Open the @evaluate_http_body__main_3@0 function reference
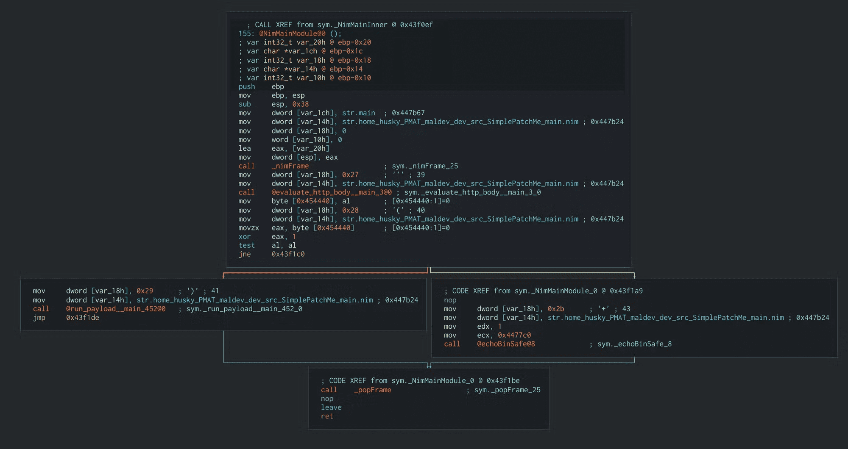The width and height of the screenshot is (848, 449). click(x=331, y=192)
